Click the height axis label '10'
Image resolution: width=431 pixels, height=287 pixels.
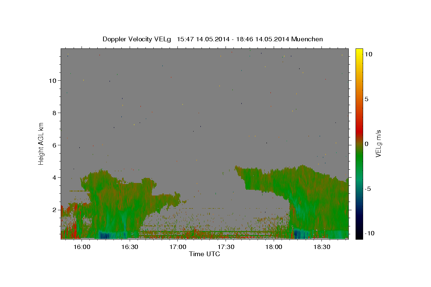coord(52,80)
